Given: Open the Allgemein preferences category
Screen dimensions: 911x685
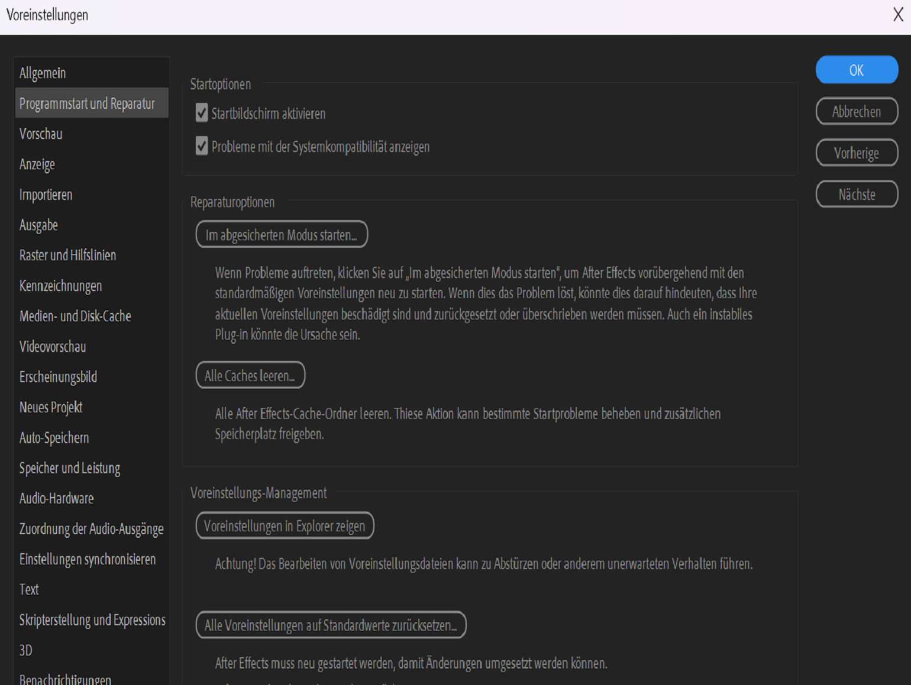Looking at the screenshot, I should 92,73.
